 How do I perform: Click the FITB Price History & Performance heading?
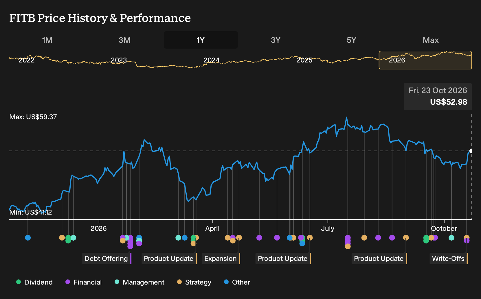point(100,18)
